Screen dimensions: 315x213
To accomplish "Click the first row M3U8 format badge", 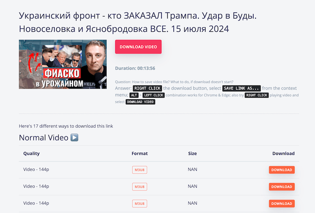I will click(x=140, y=170).
